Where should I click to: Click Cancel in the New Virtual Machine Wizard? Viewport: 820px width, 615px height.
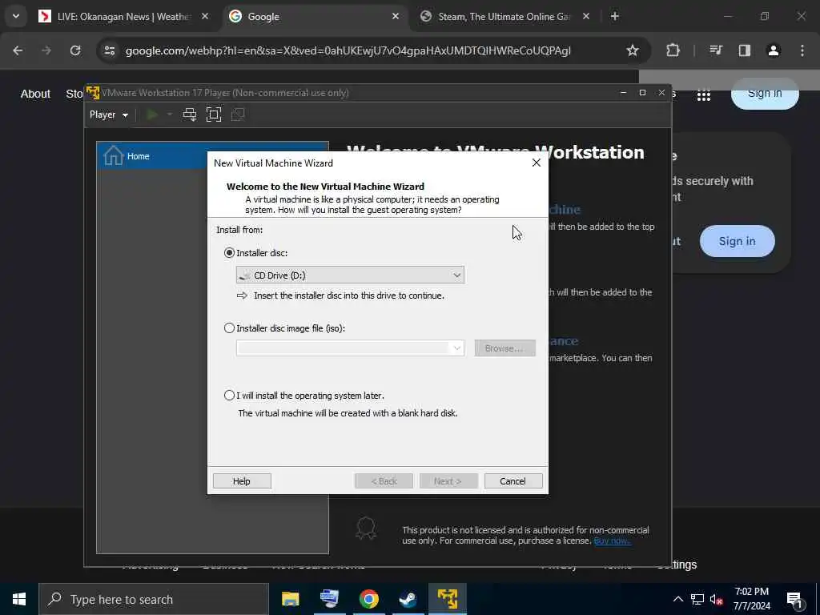click(513, 481)
